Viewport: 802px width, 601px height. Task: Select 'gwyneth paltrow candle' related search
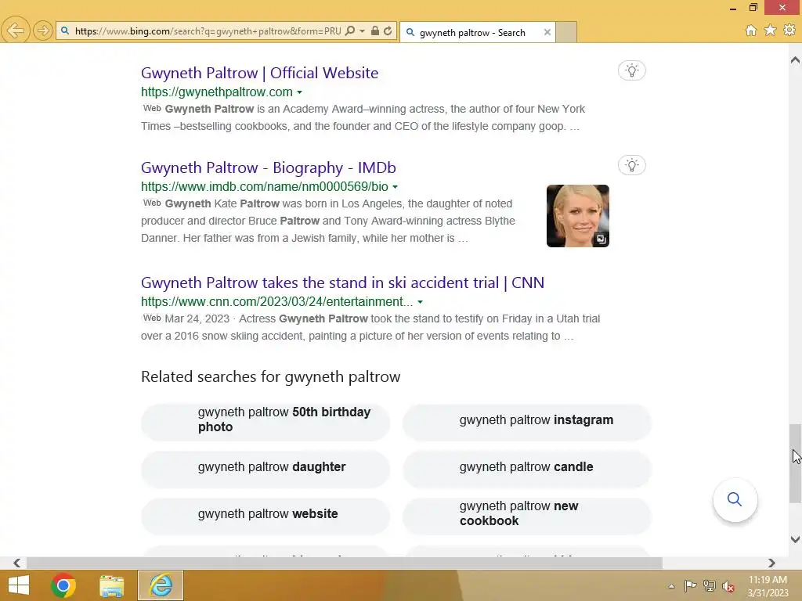click(527, 470)
